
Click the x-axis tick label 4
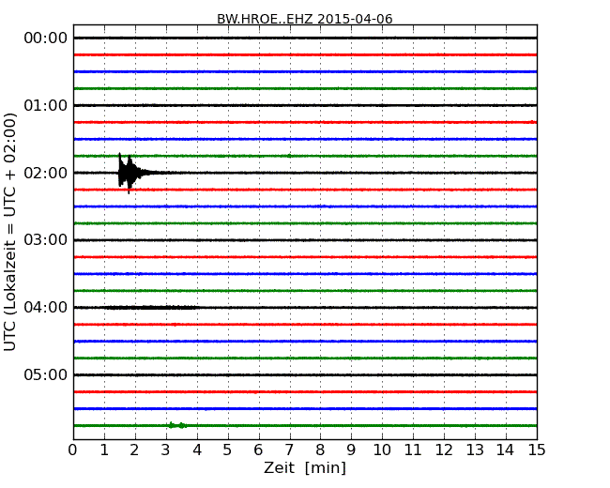(197, 450)
